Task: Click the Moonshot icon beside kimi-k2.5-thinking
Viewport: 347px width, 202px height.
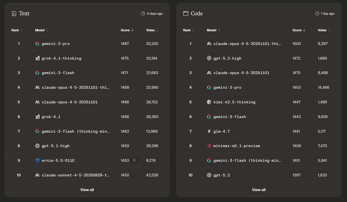Action: pyautogui.click(x=209, y=102)
